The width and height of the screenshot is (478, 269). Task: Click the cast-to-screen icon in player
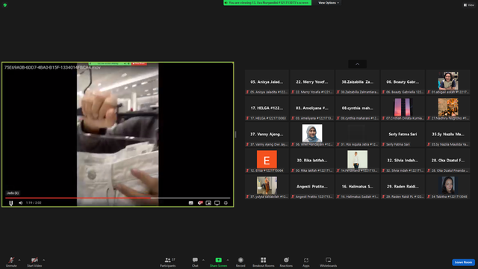point(217,202)
